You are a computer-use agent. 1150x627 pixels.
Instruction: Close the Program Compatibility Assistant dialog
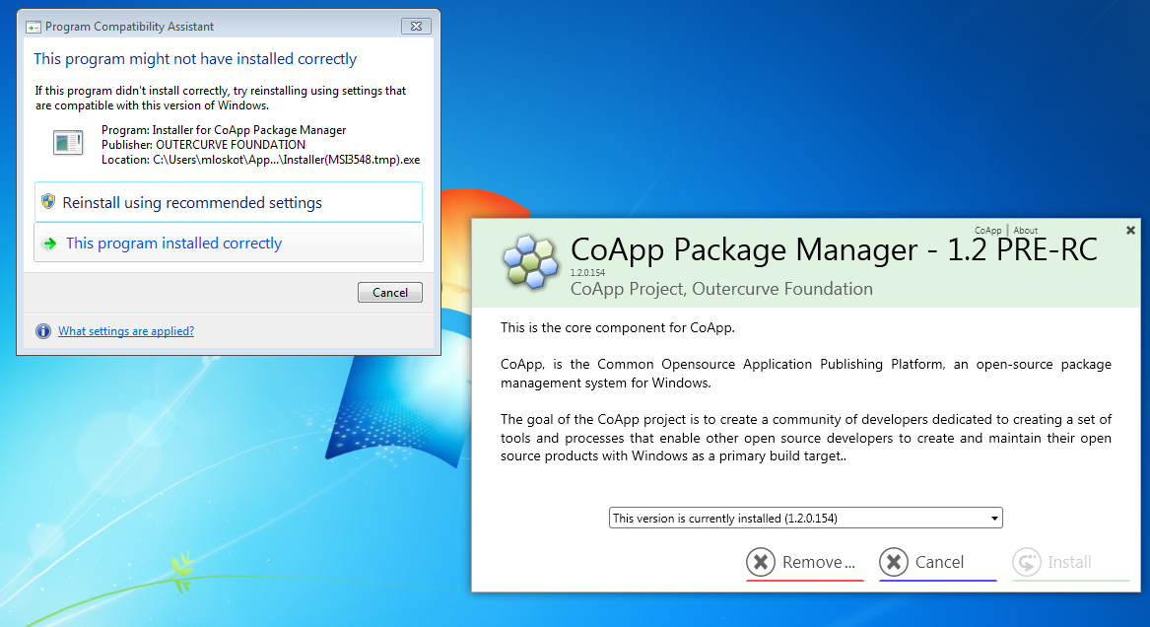click(417, 26)
